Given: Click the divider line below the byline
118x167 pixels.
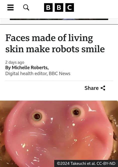Looking at the screenshot, I should click(x=59, y=81).
